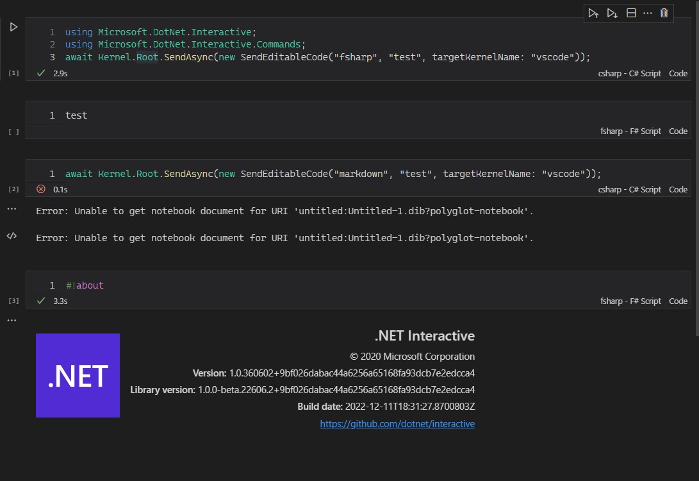Open the fsharp - F# Script picker on the test cell
This screenshot has width=699, height=481.
[631, 131]
